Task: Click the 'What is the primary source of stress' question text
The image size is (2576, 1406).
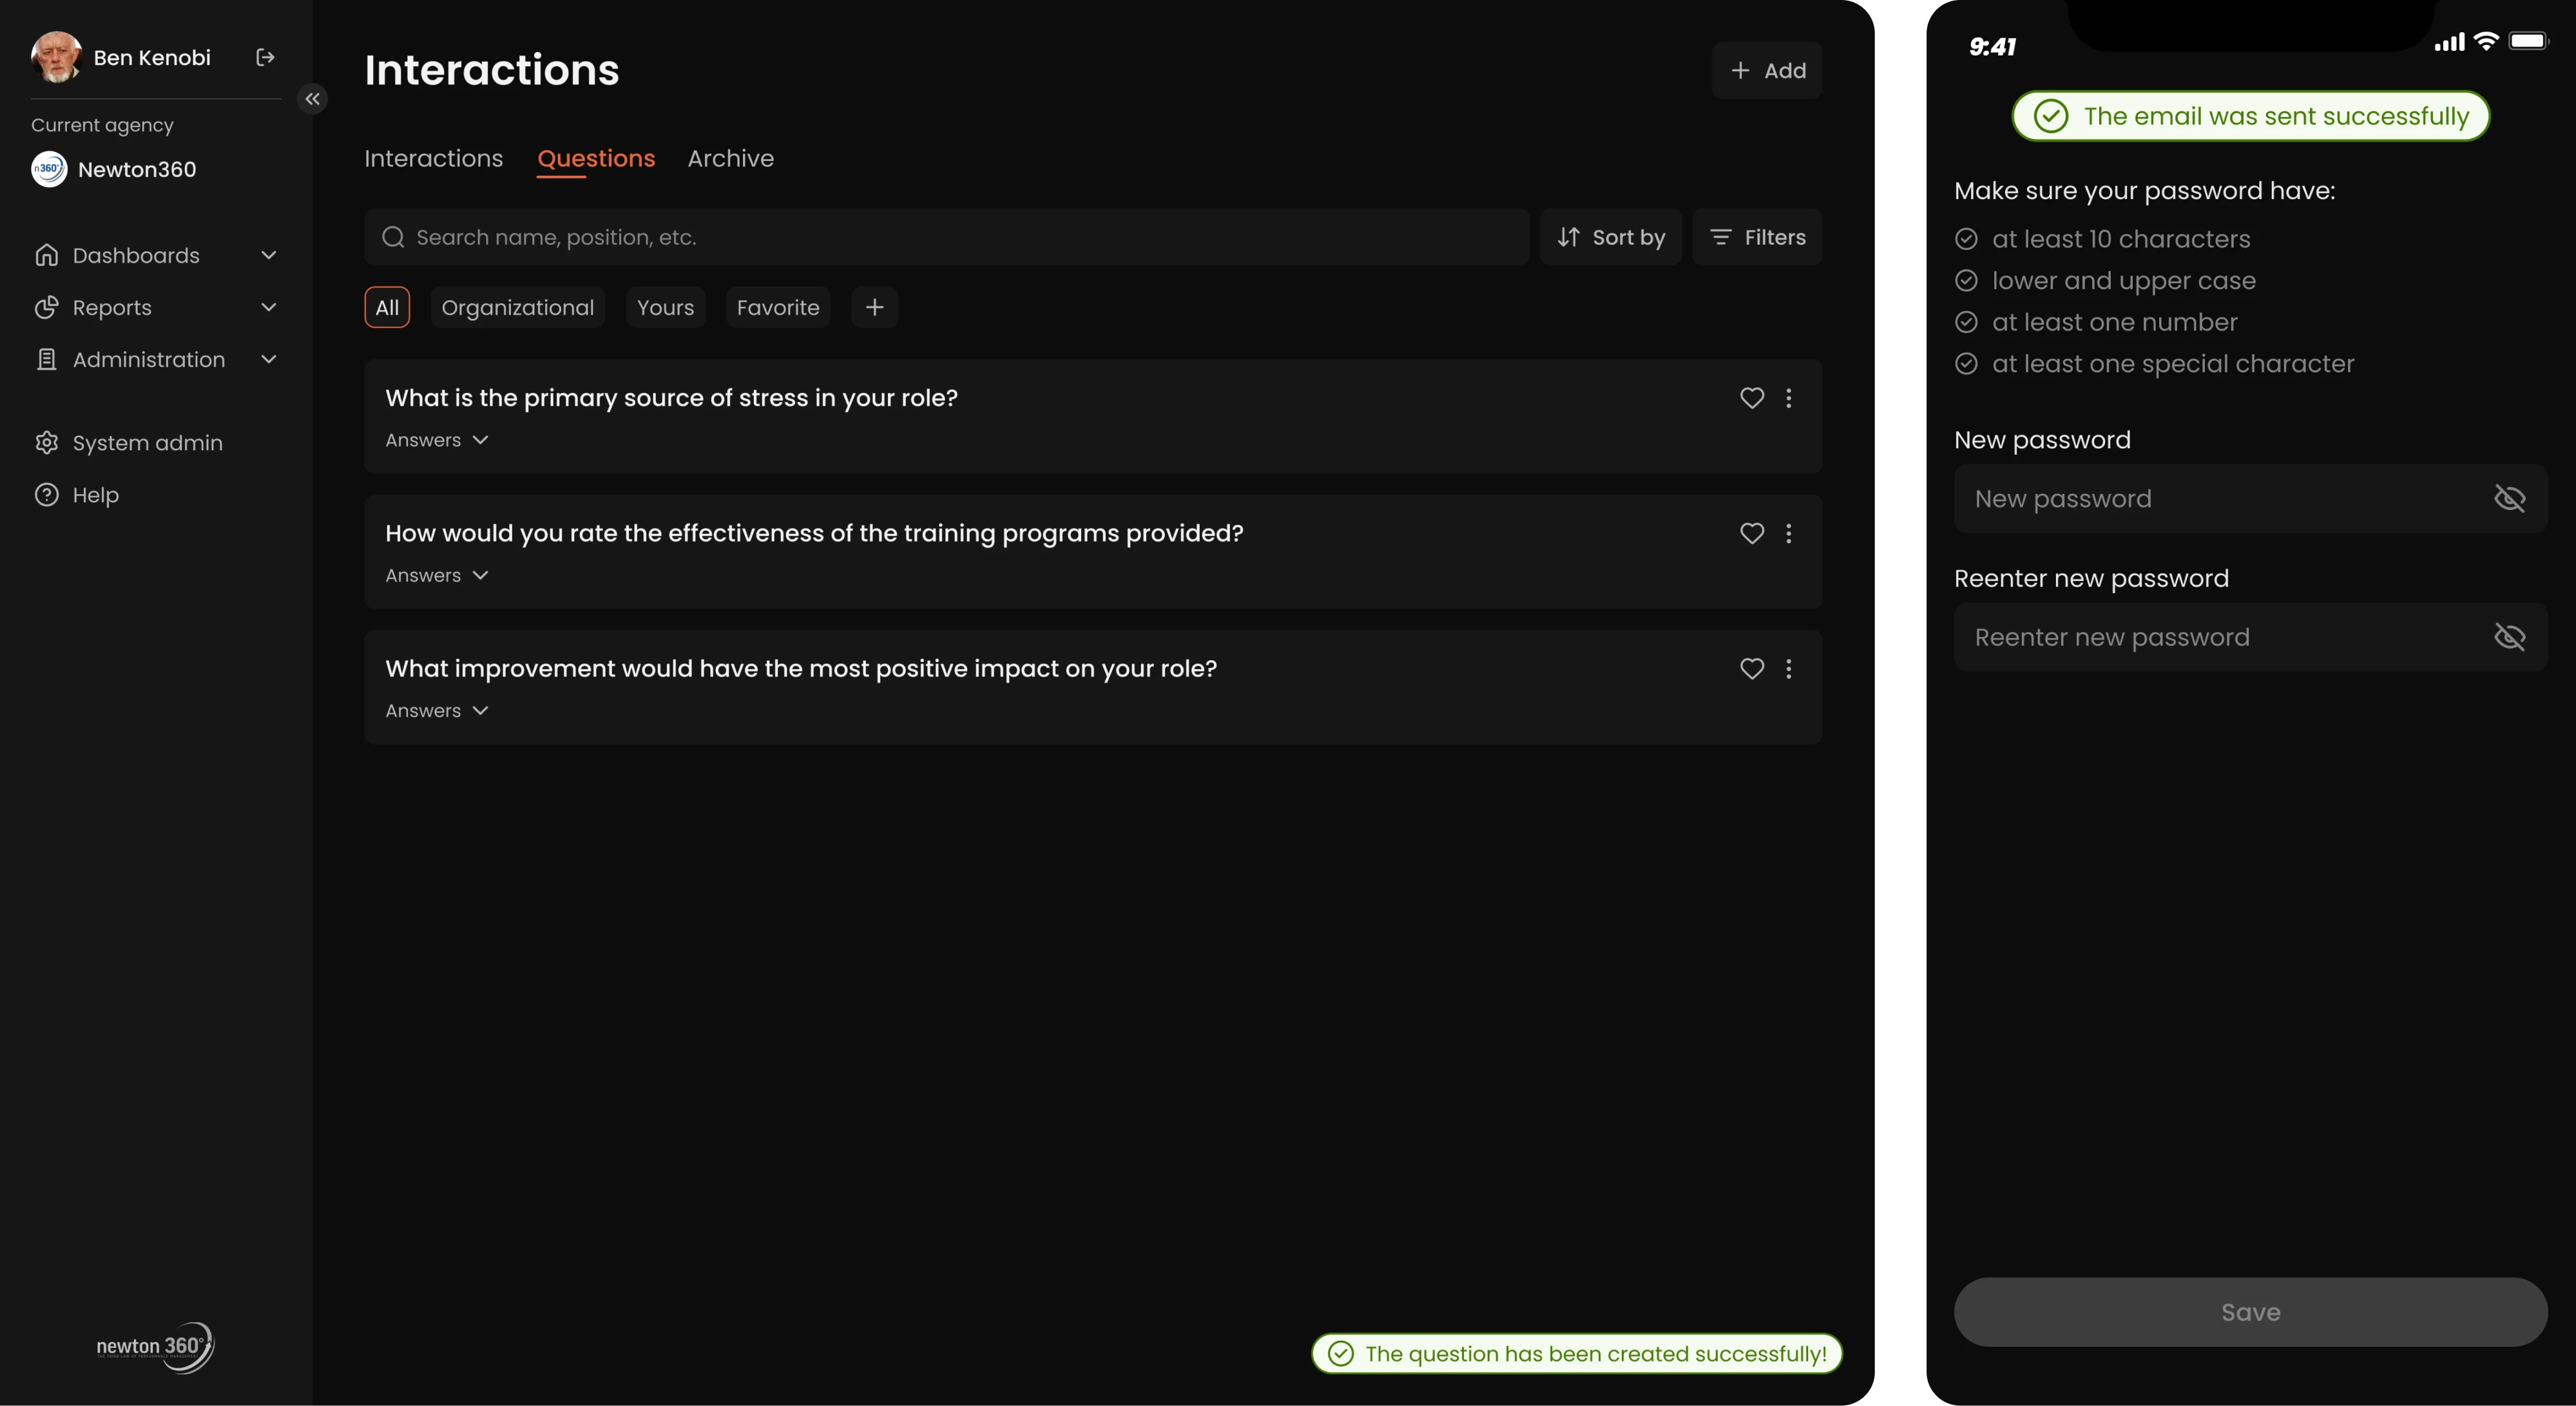Action: 671,398
